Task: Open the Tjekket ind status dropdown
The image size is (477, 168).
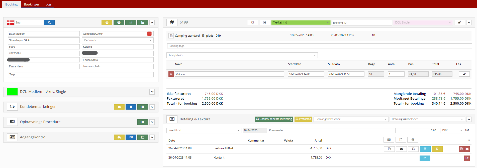Action: click(x=301, y=22)
